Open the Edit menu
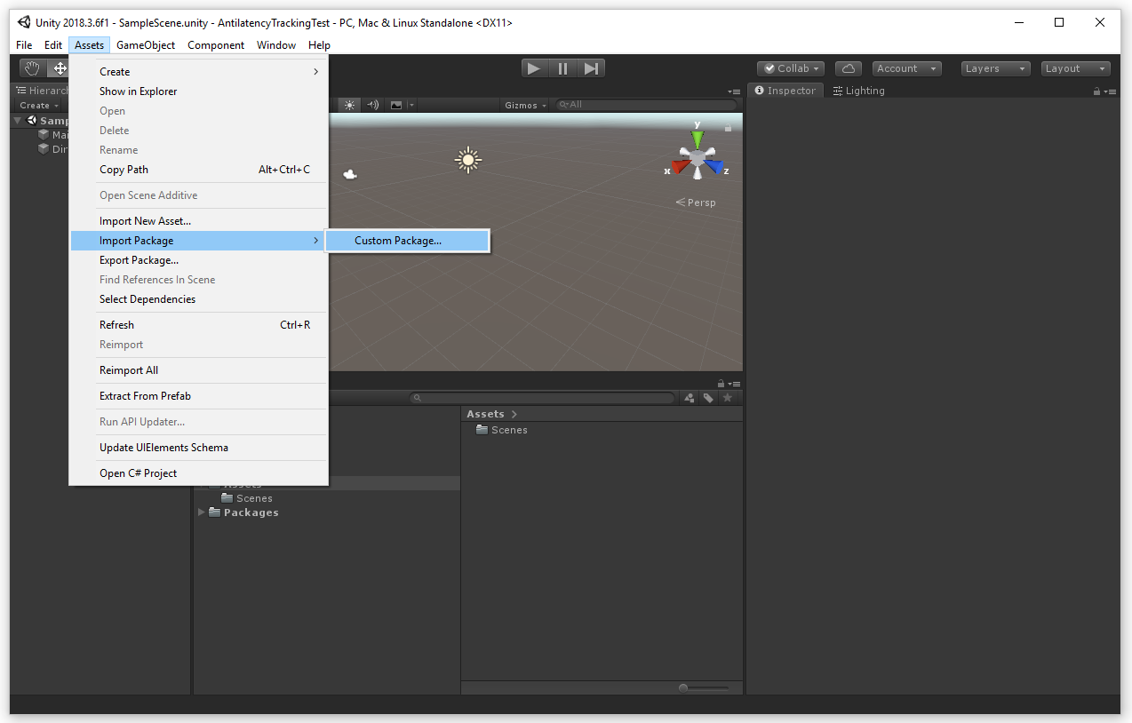 (53, 45)
